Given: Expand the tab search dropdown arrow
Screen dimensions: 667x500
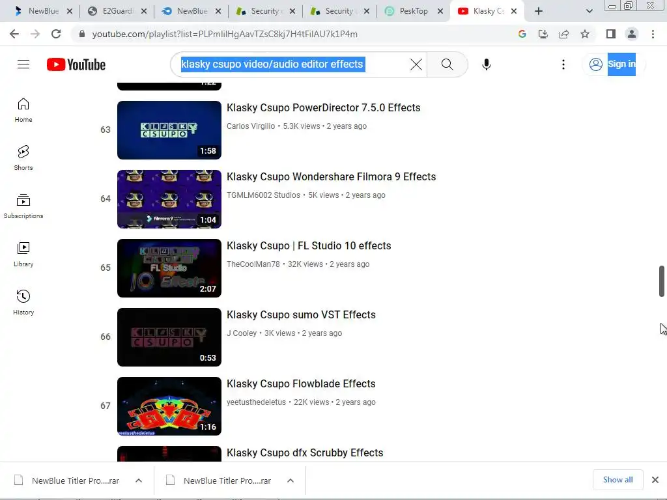Looking at the screenshot, I should coord(589,11).
